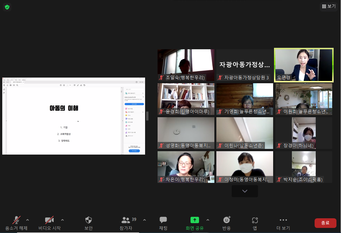
Task: Expand the share screen options arrow
Action: [208, 220]
